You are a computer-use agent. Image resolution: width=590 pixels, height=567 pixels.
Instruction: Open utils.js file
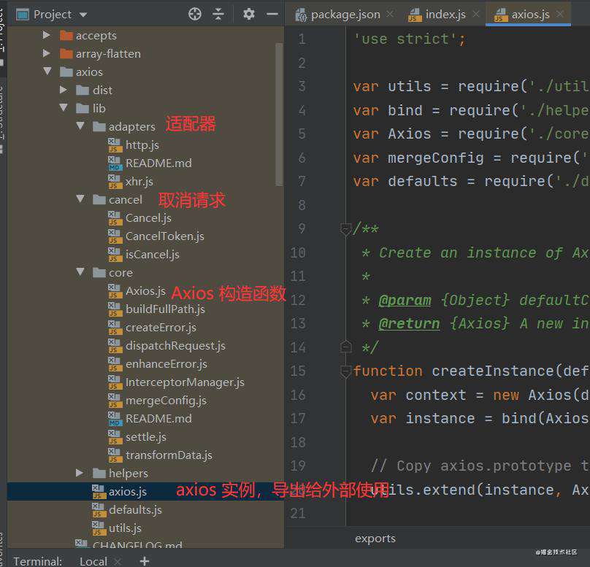pos(125,528)
